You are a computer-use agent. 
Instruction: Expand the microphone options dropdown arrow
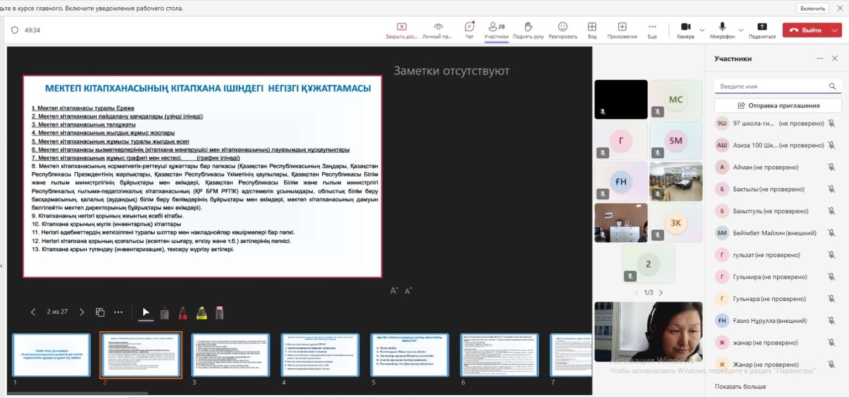[x=741, y=30]
